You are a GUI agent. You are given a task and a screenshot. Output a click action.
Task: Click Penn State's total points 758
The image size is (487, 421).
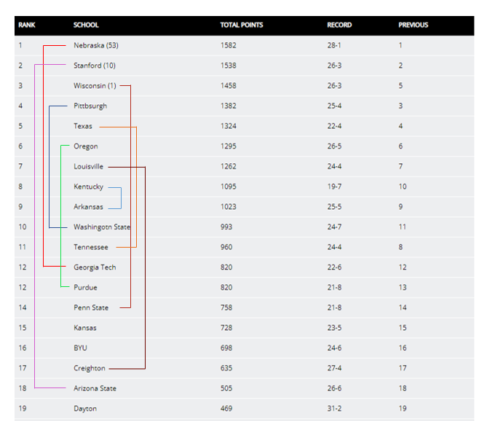[226, 308]
